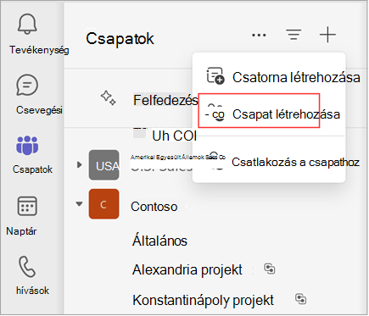Select the Contoso team name
369x316 pixels.
point(154,207)
